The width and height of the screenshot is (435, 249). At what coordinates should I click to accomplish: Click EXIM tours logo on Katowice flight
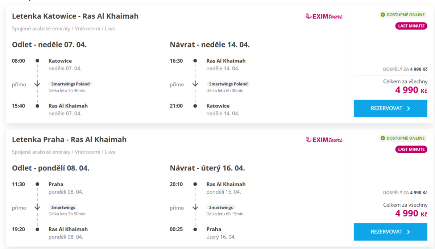tap(324, 16)
